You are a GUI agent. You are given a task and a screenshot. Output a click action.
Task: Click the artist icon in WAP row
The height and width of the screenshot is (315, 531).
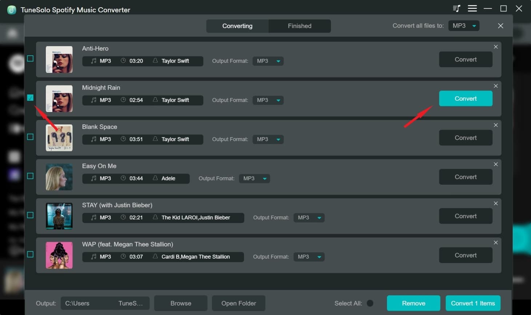(155, 256)
